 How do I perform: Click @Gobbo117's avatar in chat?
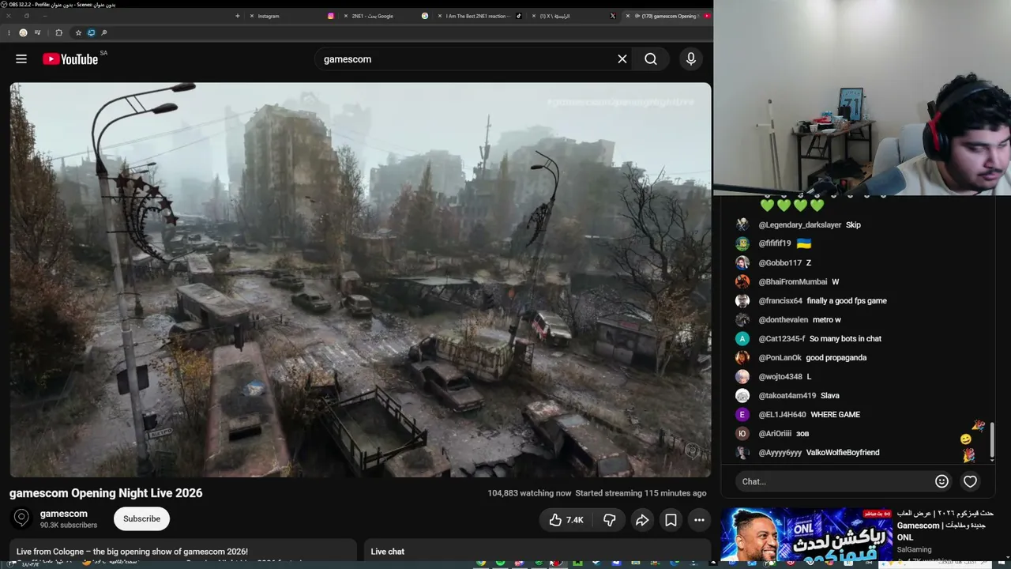(742, 262)
